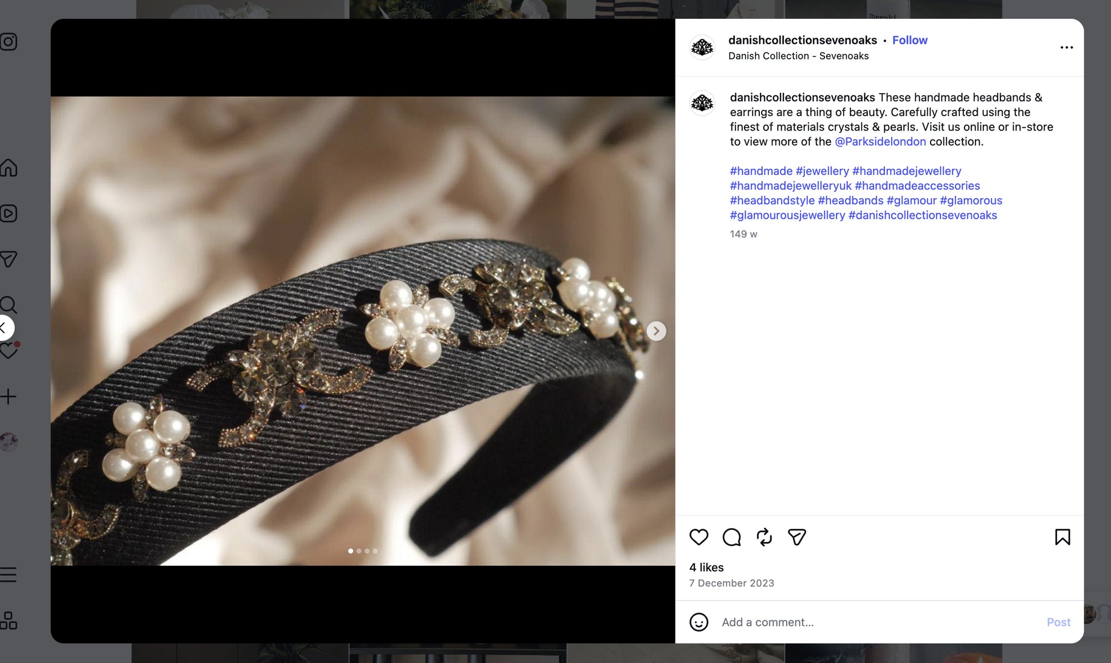The height and width of the screenshot is (663, 1111).
Task: Open danishcollectionsevenoaks username in header
Action: click(803, 40)
